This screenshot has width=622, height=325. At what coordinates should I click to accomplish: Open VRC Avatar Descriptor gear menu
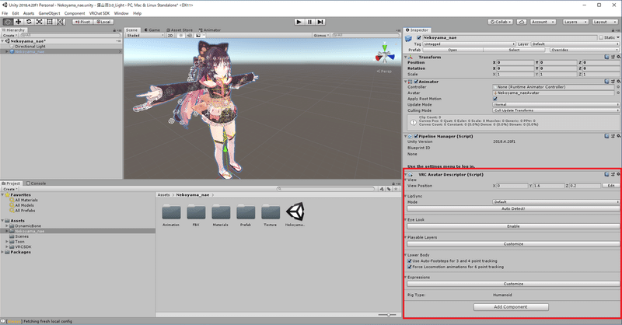tap(618, 174)
